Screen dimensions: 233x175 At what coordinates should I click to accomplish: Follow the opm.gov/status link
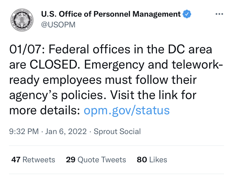point(127,110)
